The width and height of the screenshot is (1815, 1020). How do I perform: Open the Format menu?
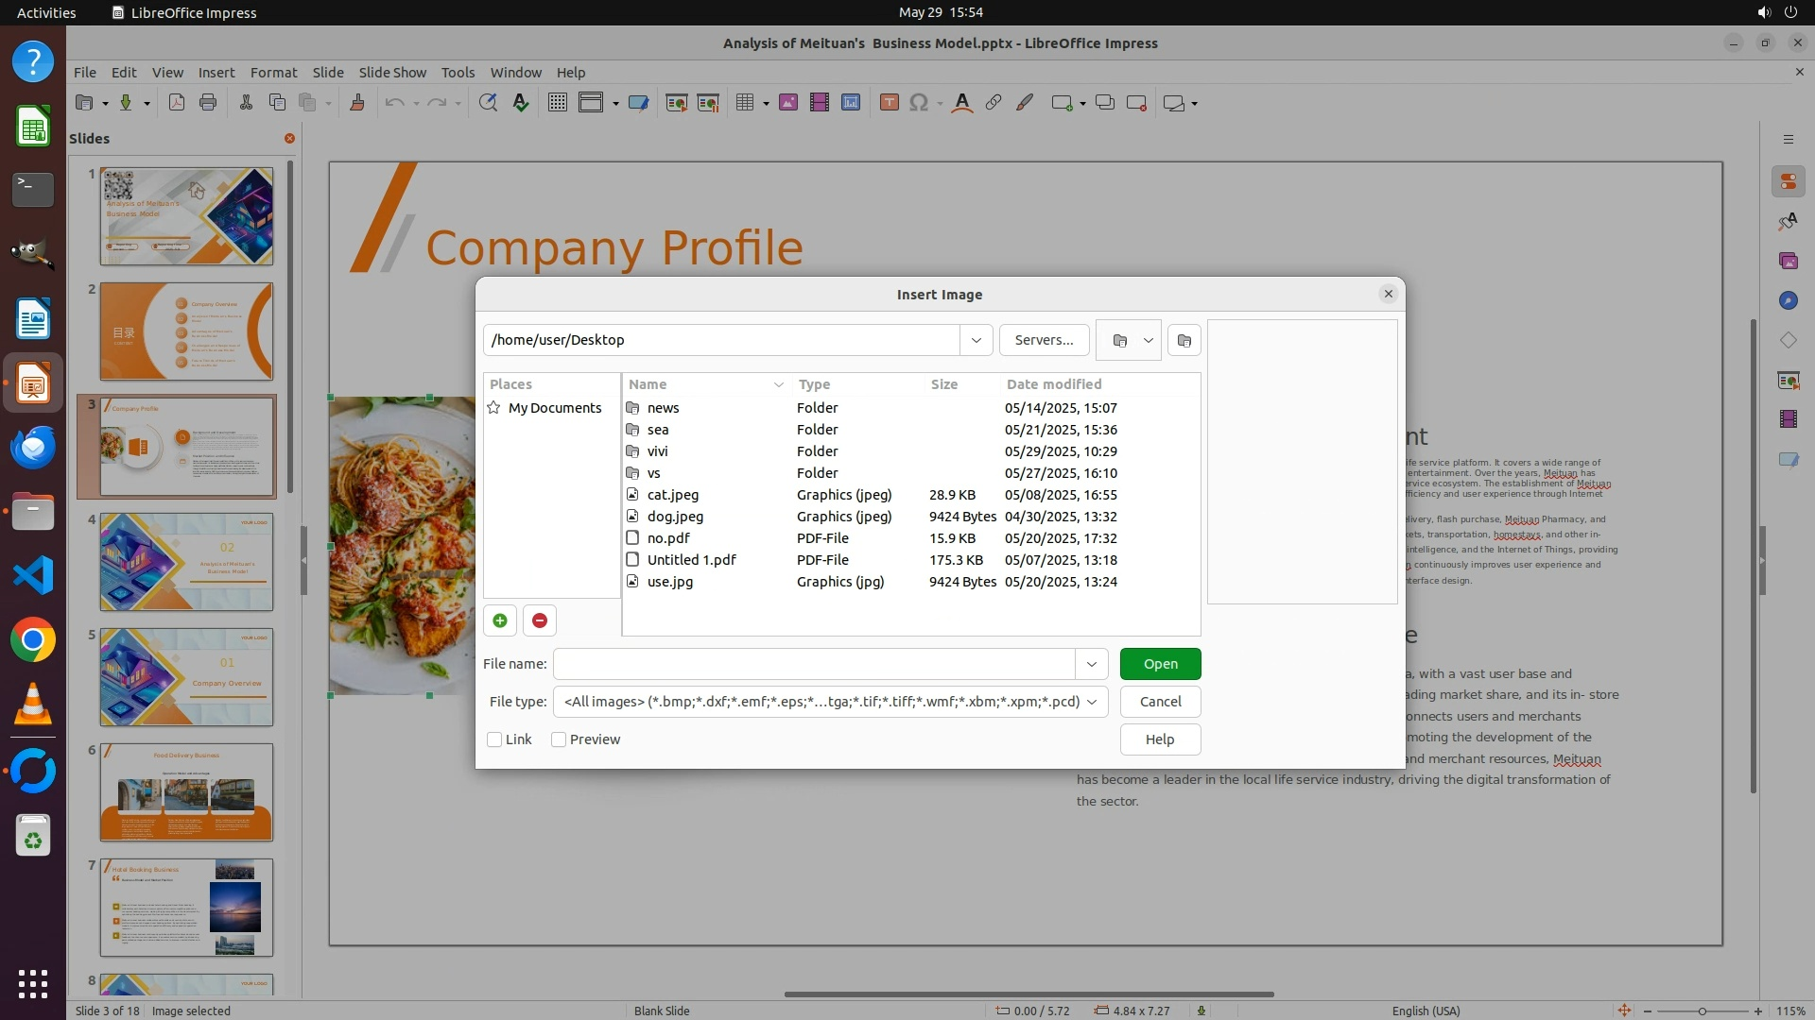(273, 72)
